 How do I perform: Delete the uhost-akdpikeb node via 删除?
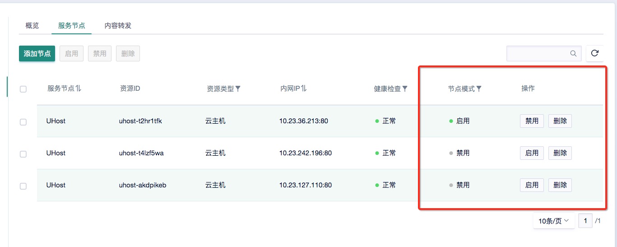pyautogui.click(x=560, y=185)
